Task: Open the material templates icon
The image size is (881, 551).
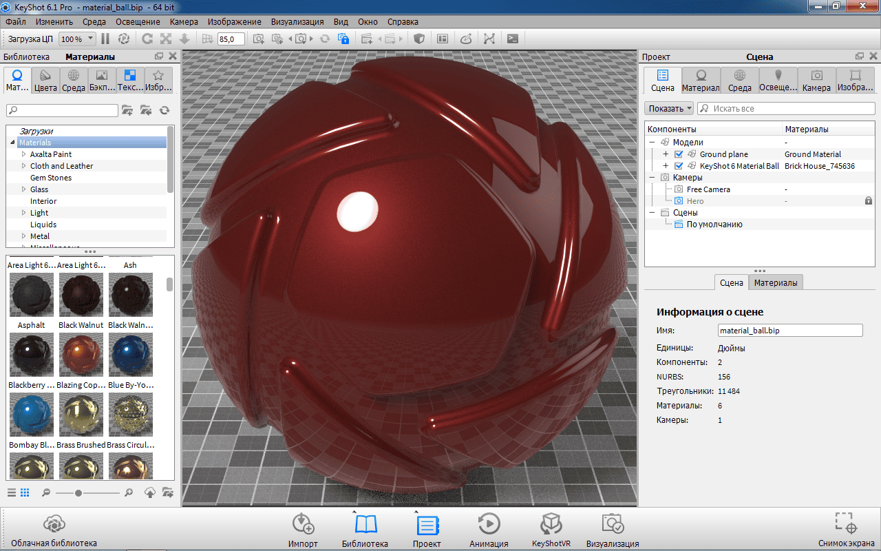Action: (443, 39)
